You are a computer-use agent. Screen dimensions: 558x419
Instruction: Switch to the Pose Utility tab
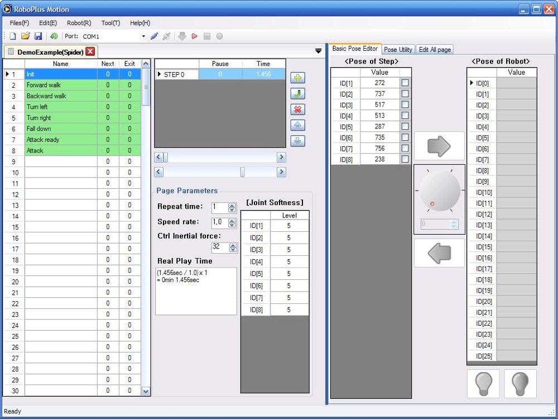click(x=398, y=50)
